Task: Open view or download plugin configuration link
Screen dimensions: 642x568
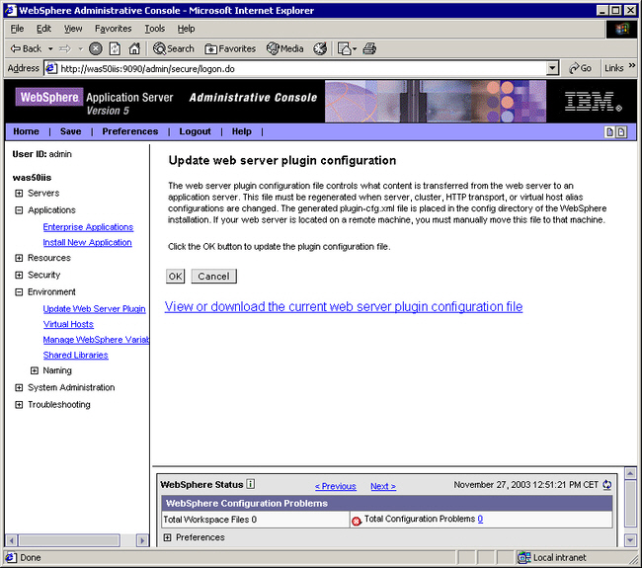Action: point(344,307)
